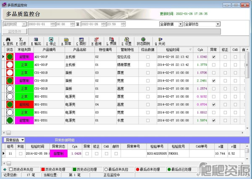The width and height of the screenshot is (252, 179).
Task: Click the 监控条件 text field
Action: coord(124,32)
